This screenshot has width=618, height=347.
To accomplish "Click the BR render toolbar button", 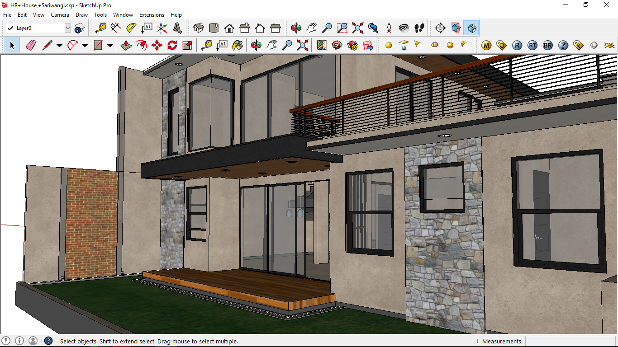I will point(547,45).
